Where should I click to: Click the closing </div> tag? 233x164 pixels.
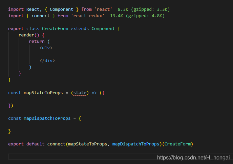(47, 60)
